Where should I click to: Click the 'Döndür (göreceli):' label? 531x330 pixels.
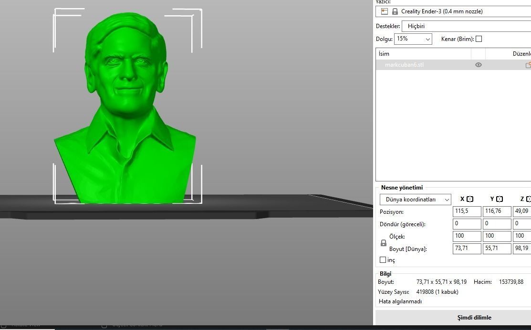(x=402, y=224)
